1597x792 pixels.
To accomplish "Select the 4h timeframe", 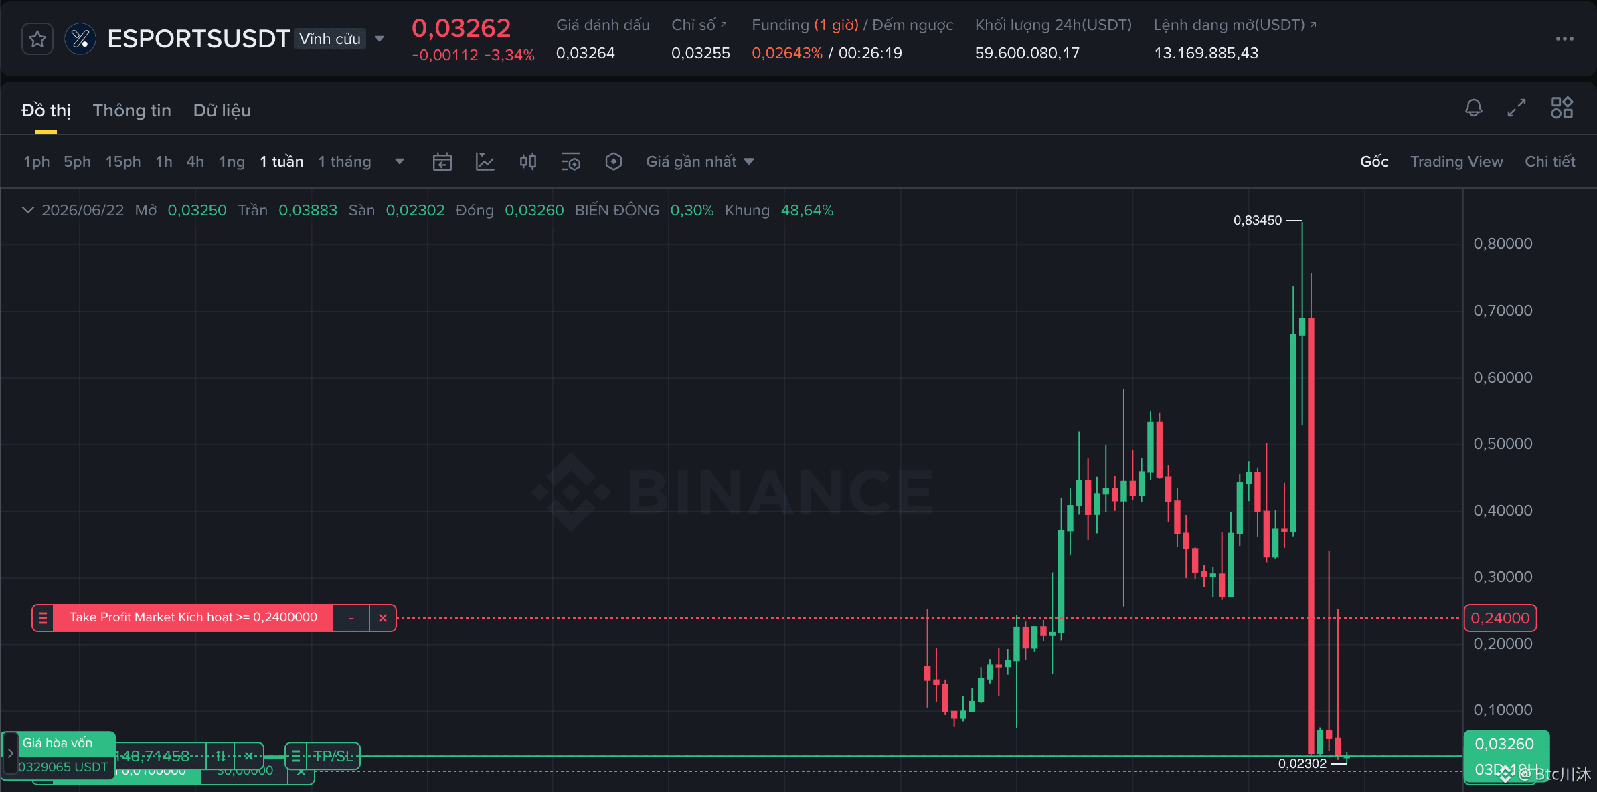I will pyautogui.click(x=195, y=161).
